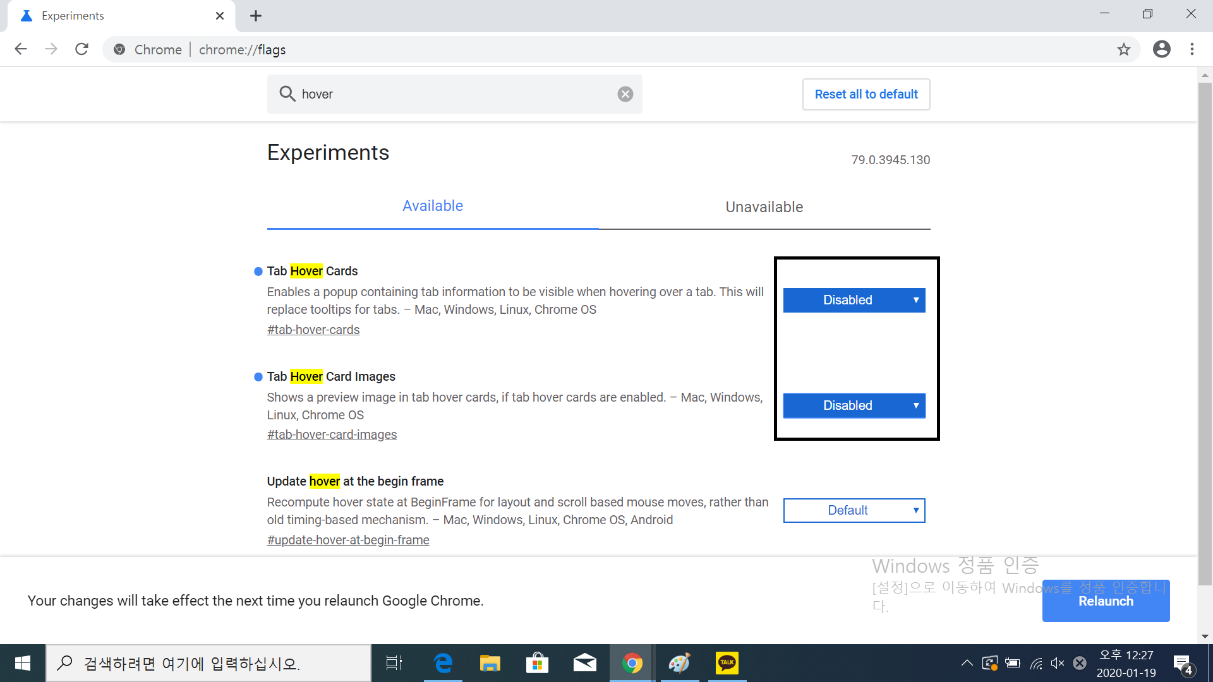1213x682 pixels.
Task: Open Update hover at begin frame Default dropdown
Action: click(x=854, y=510)
